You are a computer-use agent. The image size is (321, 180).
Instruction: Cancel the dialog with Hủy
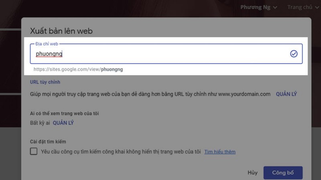point(253,173)
